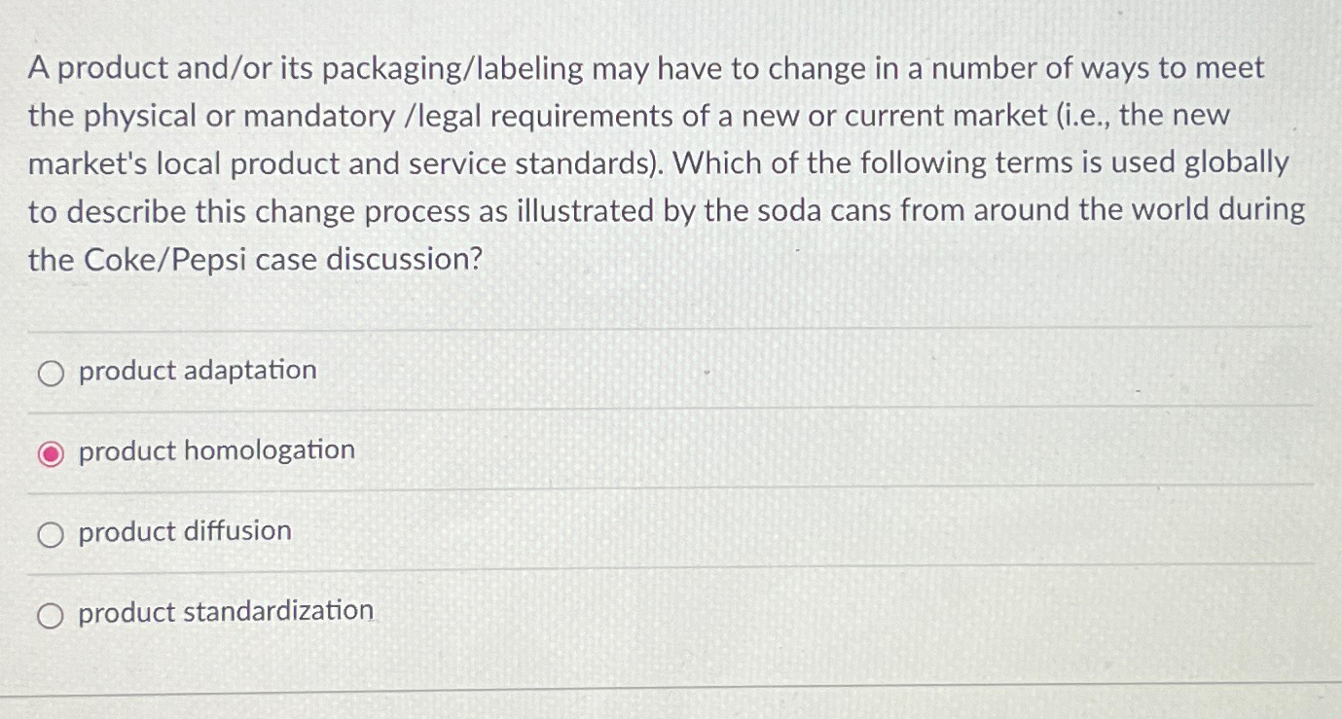The image size is (1342, 719).
Task: Click the product adaptation answer label
Action: click(197, 371)
